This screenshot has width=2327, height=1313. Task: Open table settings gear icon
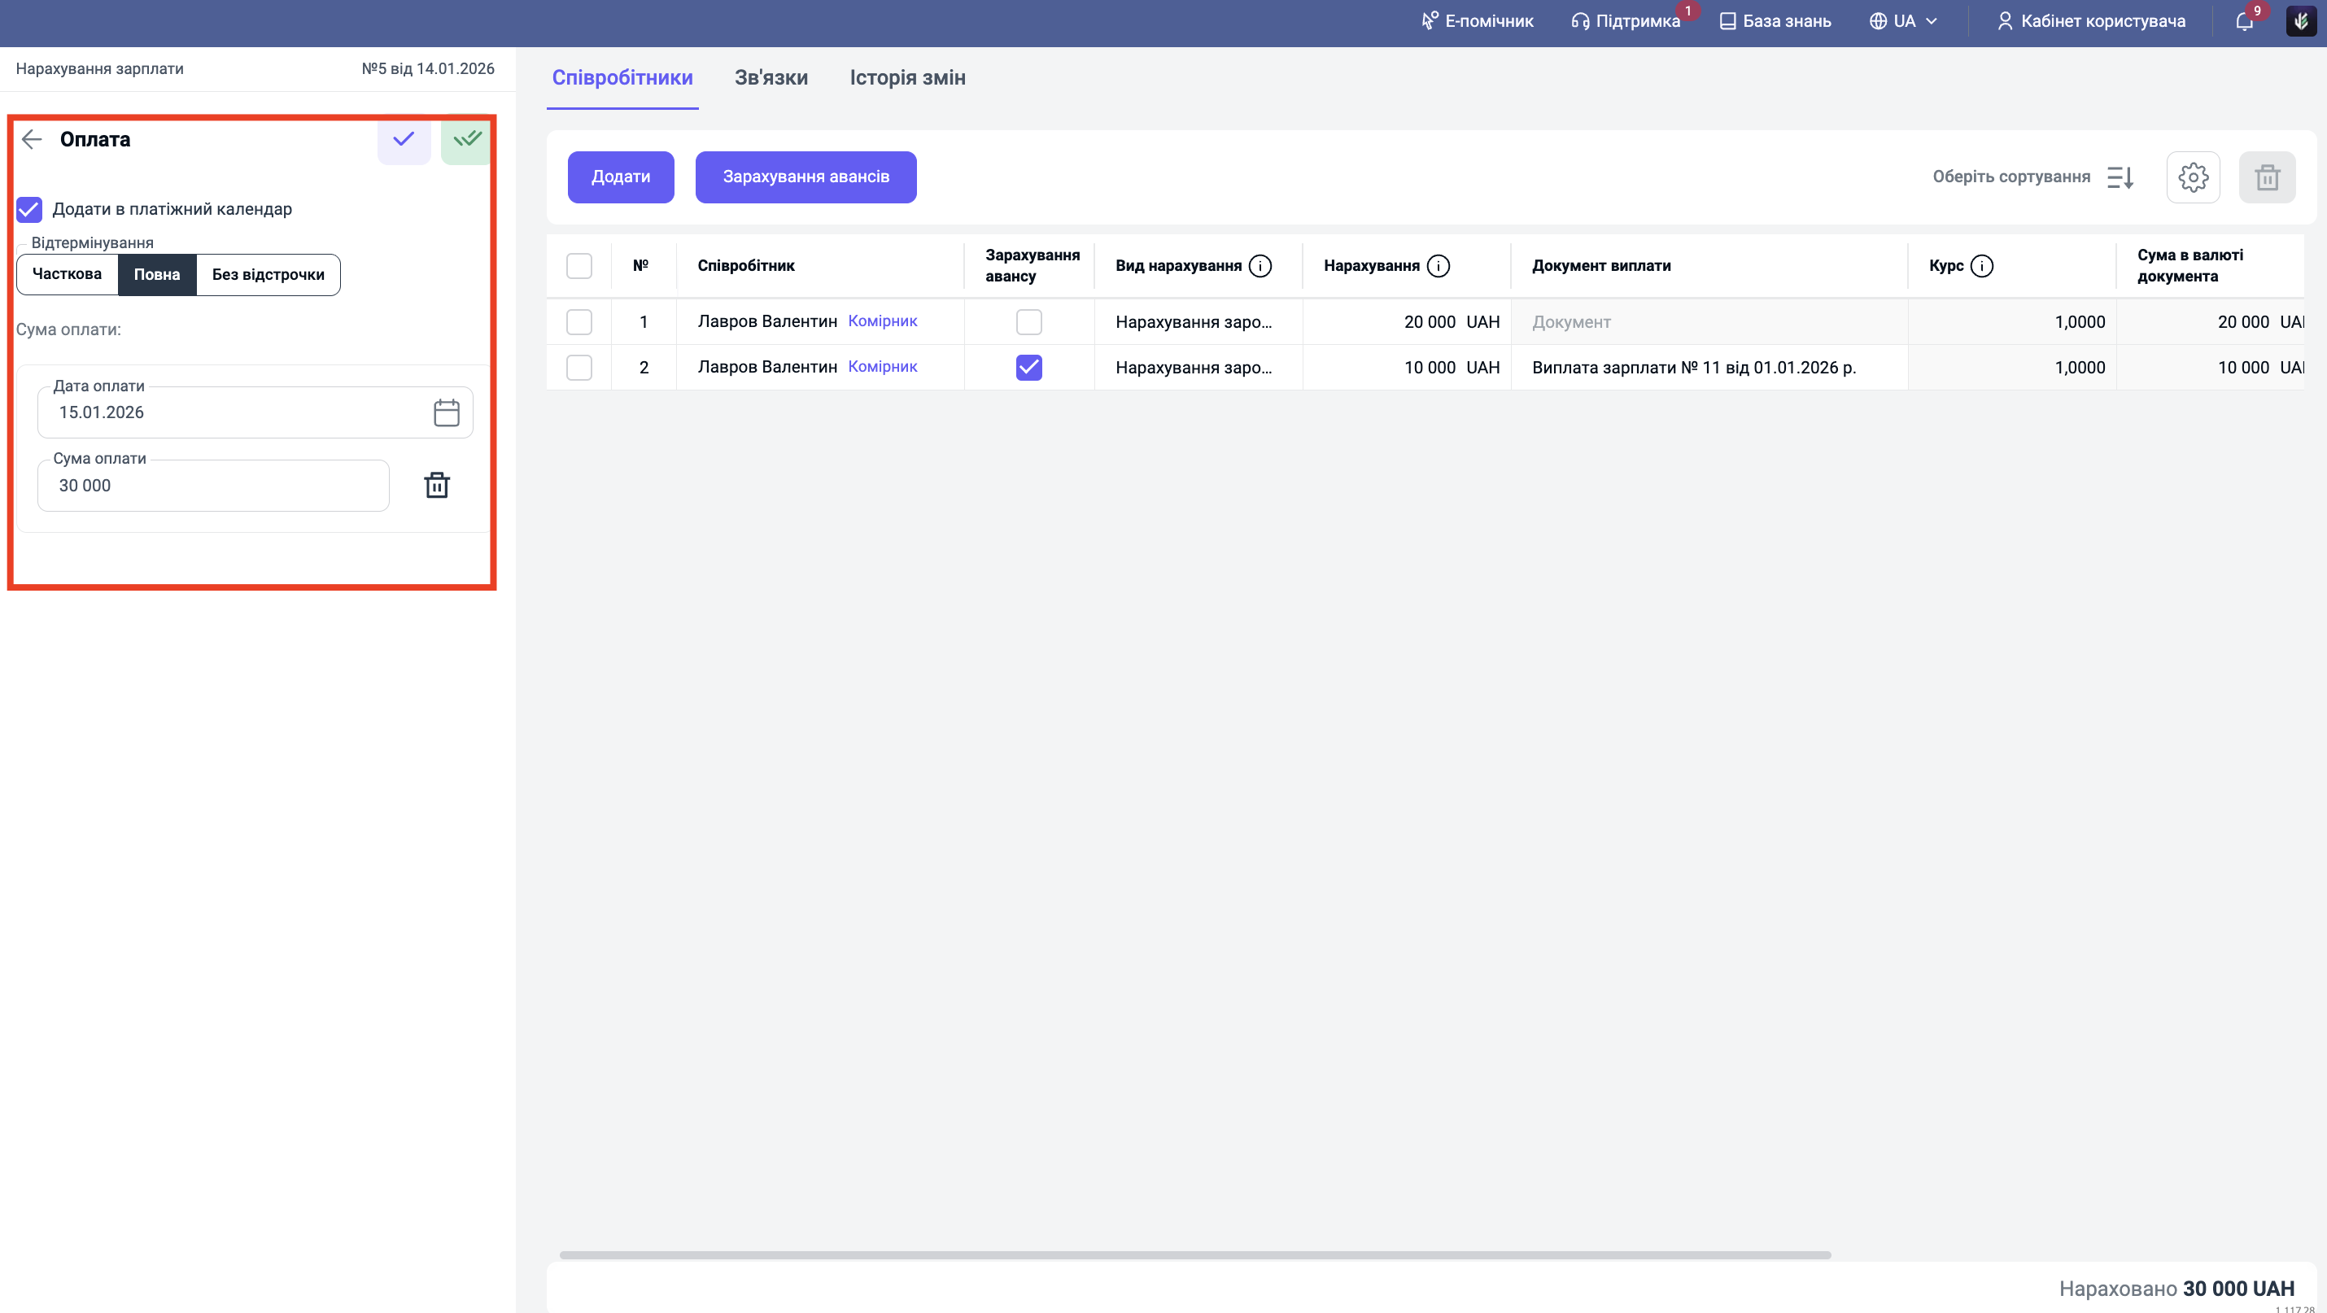2193,177
